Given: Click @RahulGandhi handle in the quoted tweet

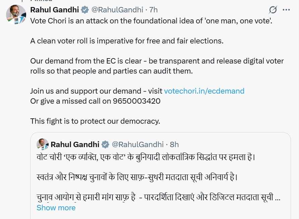Looking at the screenshot, I should coord(137,144).
